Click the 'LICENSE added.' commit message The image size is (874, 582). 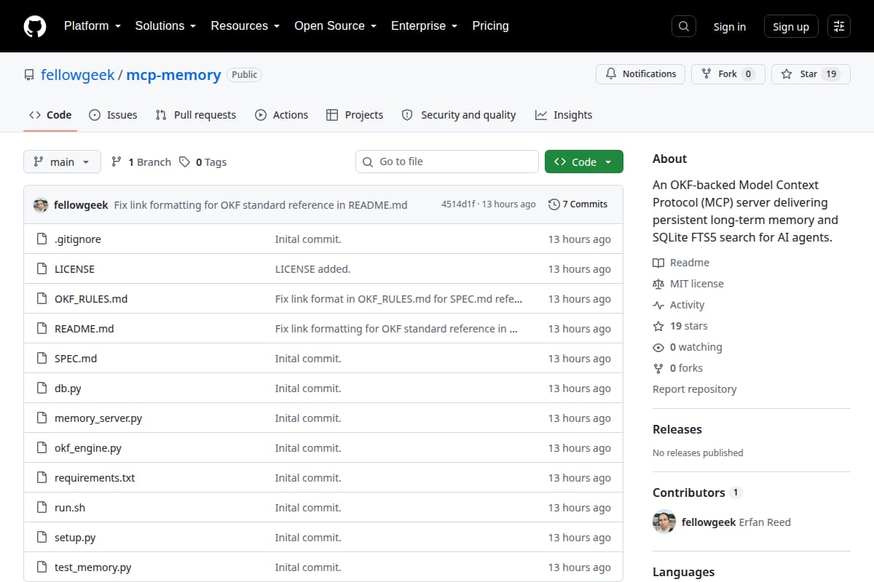312,269
